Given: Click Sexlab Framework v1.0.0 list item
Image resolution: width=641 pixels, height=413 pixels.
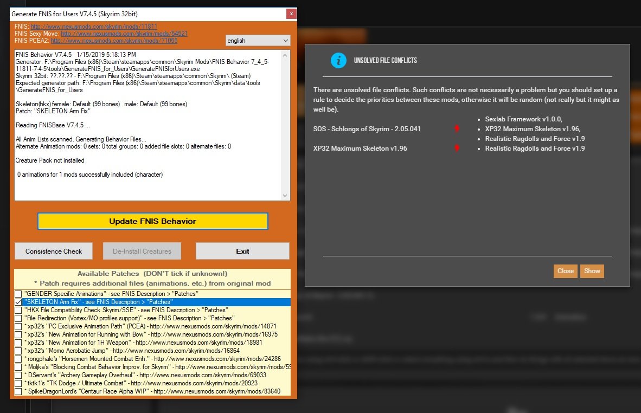Looking at the screenshot, I should pos(523,119).
